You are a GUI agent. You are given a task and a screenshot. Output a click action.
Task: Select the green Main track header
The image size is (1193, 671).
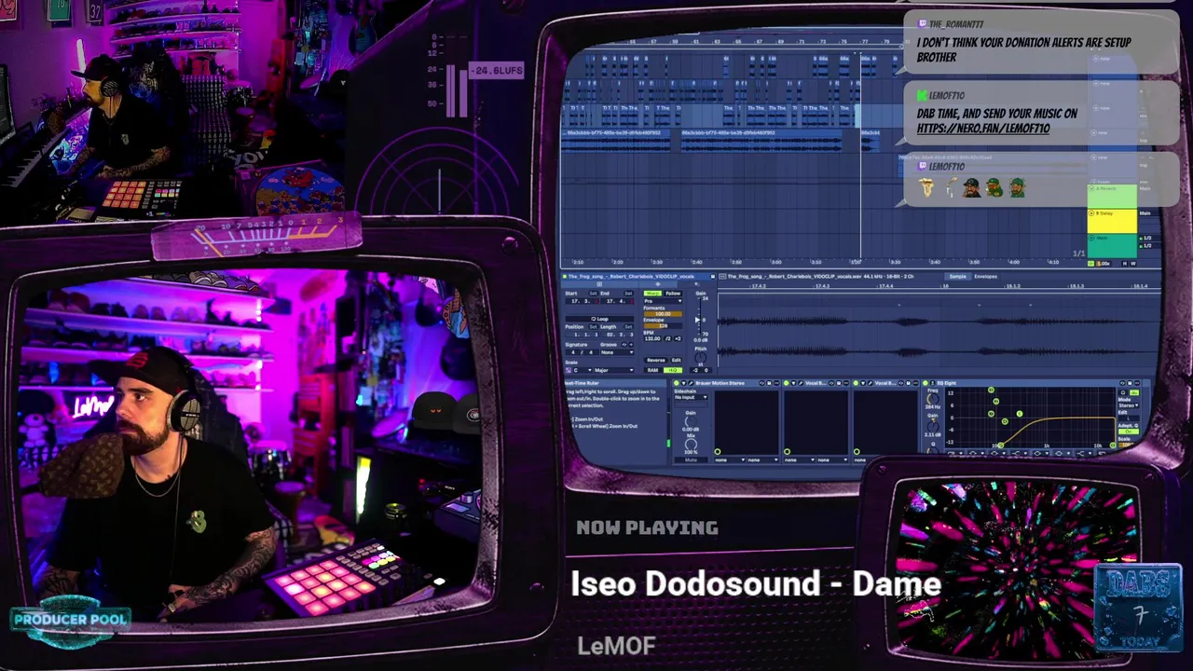click(x=1112, y=245)
